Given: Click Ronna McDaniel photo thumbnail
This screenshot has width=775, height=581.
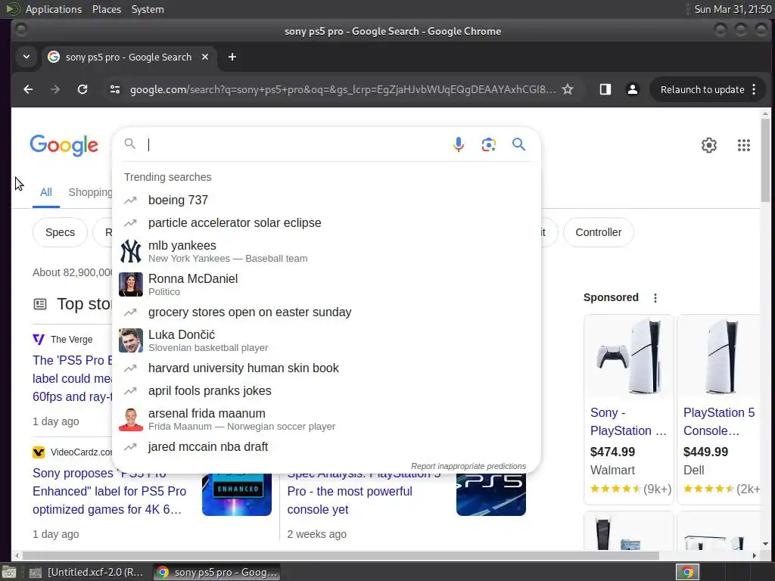Looking at the screenshot, I should click(x=131, y=284).
